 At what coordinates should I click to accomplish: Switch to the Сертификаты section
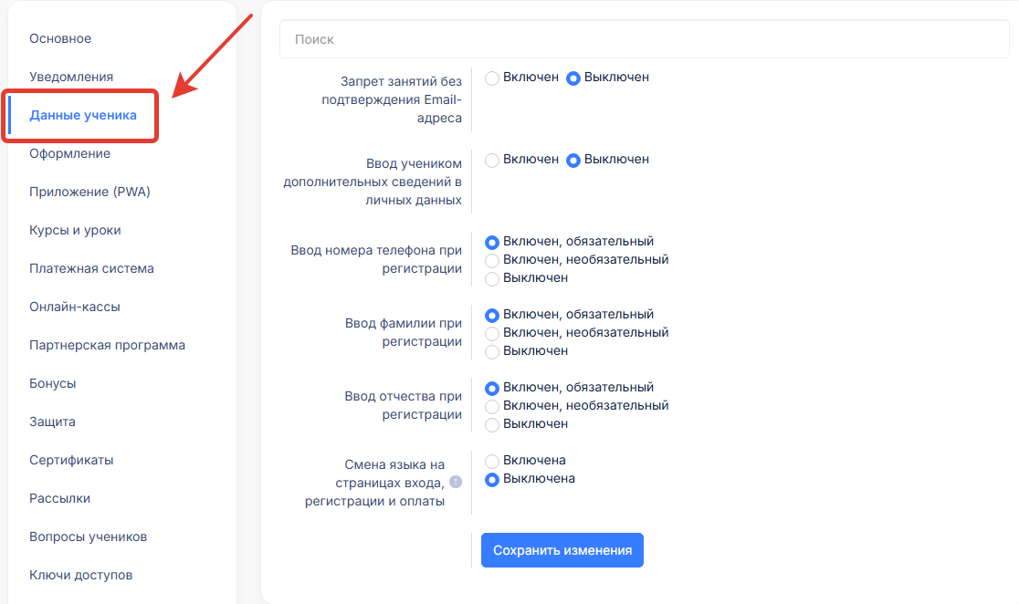pos(71,460)
